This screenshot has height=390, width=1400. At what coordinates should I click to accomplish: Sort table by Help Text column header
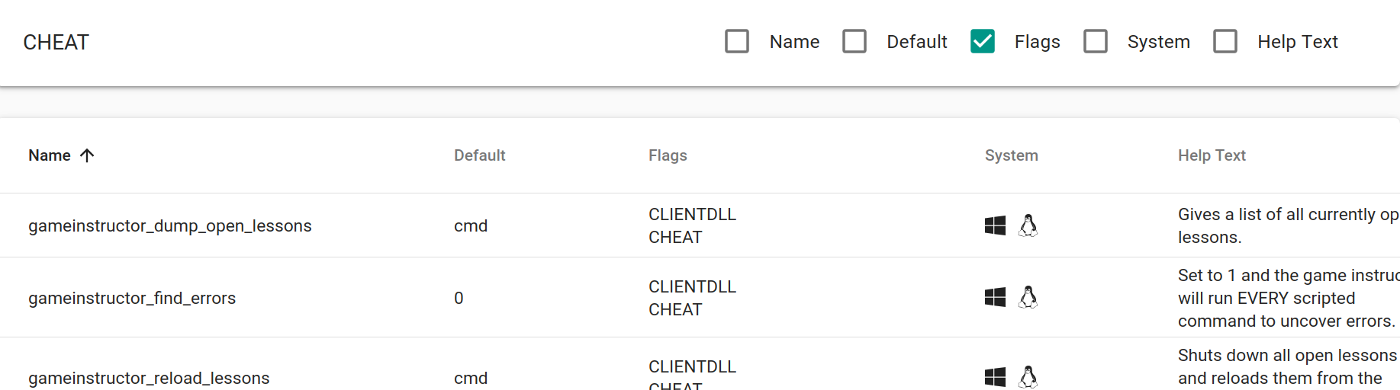[1212, 155]
